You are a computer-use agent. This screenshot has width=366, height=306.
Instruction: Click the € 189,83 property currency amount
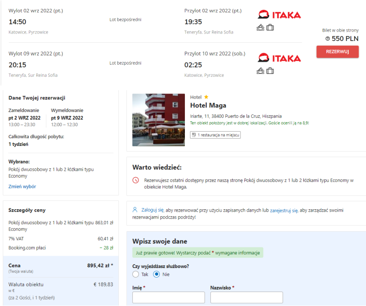[x=103, y=285]
